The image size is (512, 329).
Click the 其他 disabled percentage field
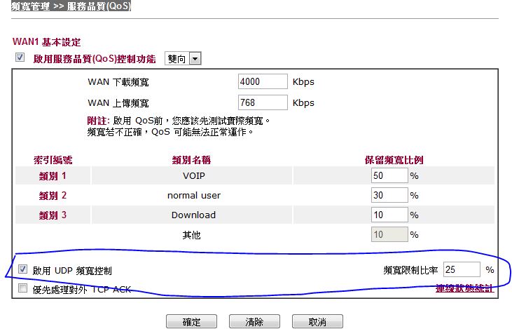click(x=389, y=234)
